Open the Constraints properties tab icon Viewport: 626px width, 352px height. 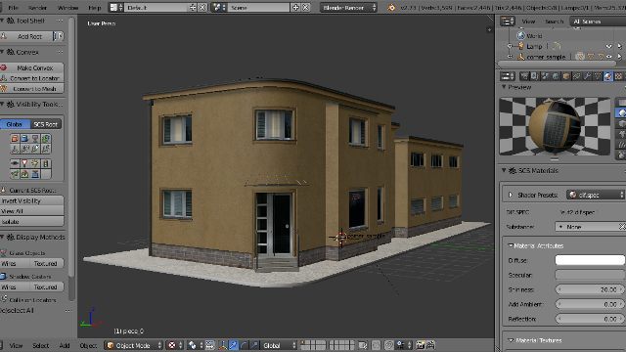pyautogui.click(x=576, y=76)
